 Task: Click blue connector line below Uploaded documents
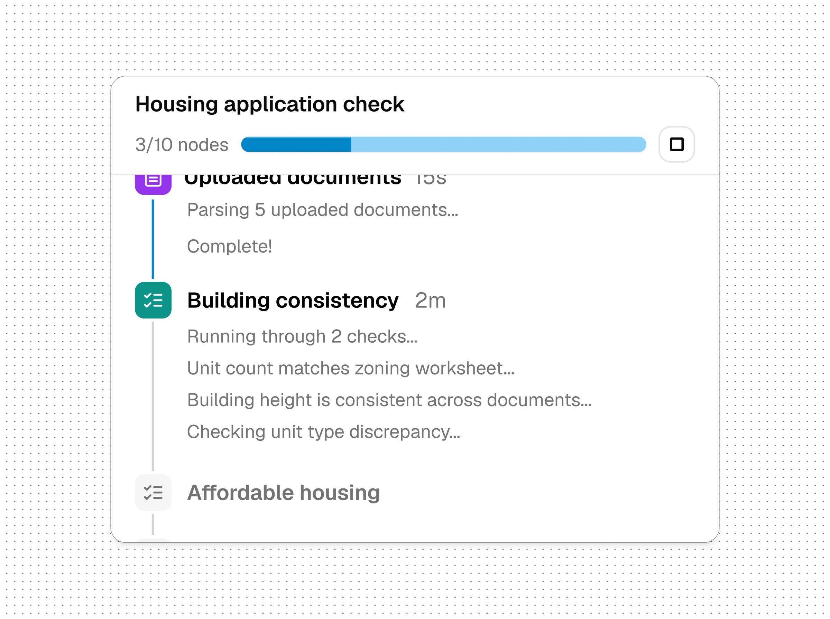153,239
